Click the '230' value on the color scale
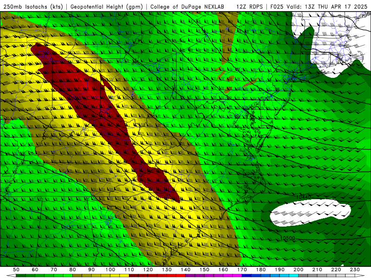The width and height of the screenshot is (371, 278). point(355,270)
